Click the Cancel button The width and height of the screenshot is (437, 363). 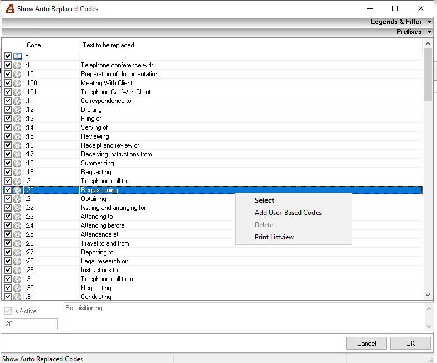366,343
